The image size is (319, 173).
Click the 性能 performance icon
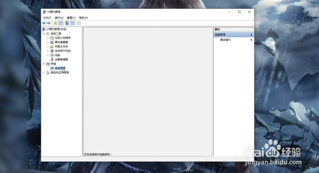point(52,55)
